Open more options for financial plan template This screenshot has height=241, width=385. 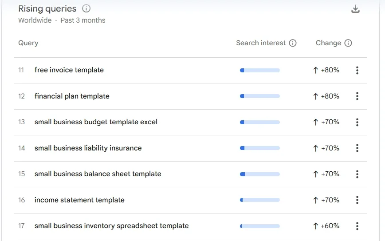pyautogui.click(x=357, y=96)
